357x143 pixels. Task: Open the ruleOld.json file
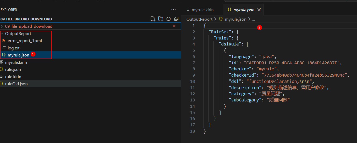16,84
